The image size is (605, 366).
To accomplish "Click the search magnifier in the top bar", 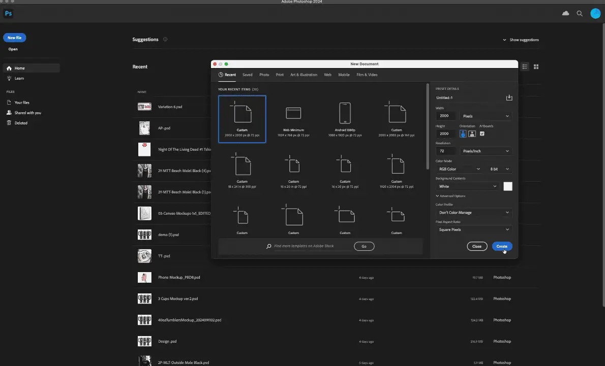I will 580,14.
